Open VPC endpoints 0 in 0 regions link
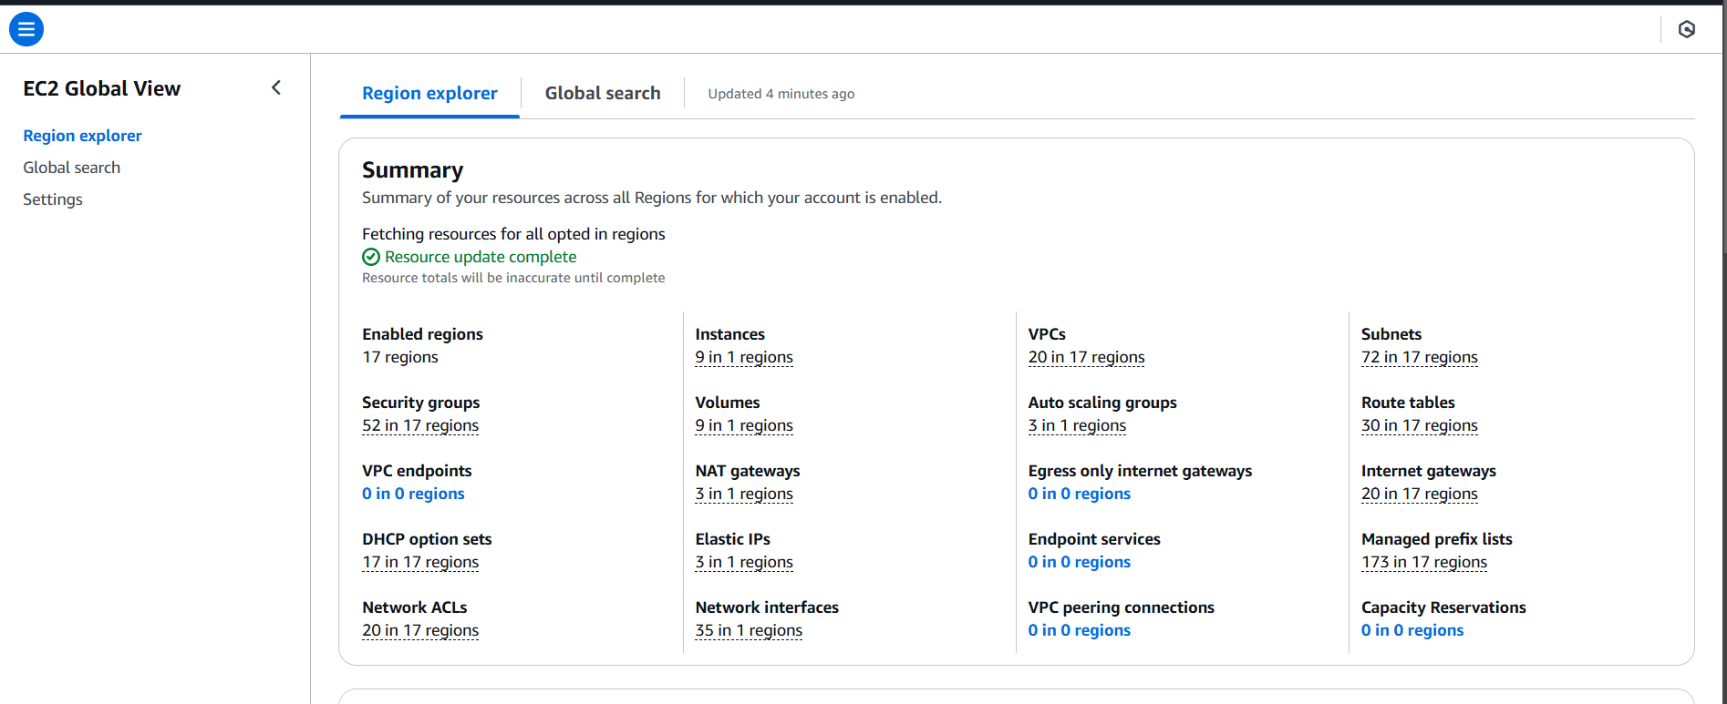Image resolution: width=1727 pixels, height=704 pixels. coord(413,494)
